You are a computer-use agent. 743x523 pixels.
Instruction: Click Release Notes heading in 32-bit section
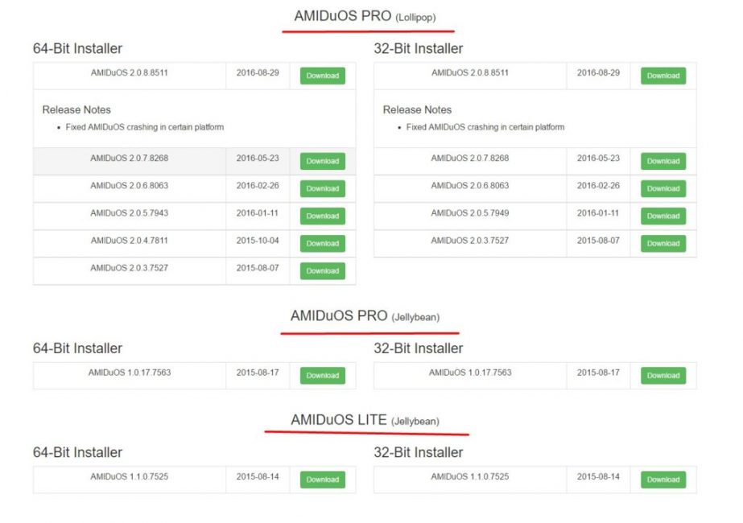[417, 110]
